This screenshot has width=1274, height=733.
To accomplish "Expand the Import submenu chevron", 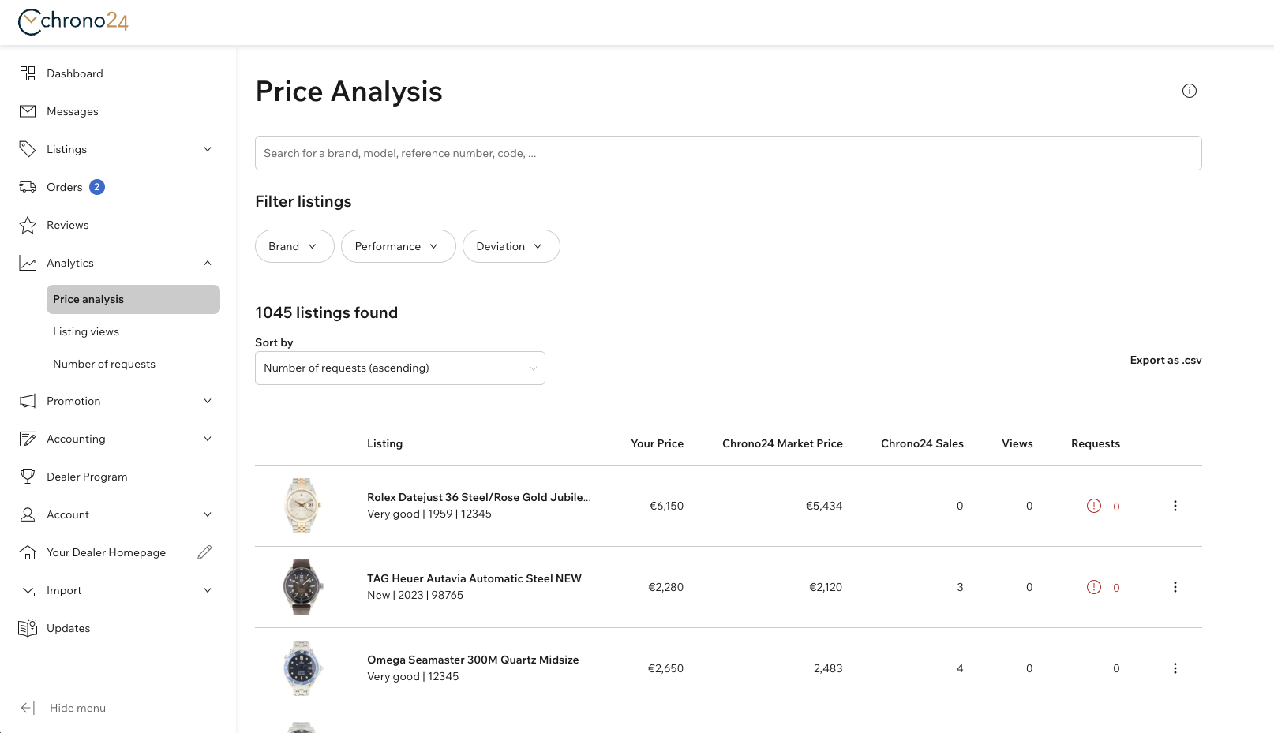I will pos(208,590).
